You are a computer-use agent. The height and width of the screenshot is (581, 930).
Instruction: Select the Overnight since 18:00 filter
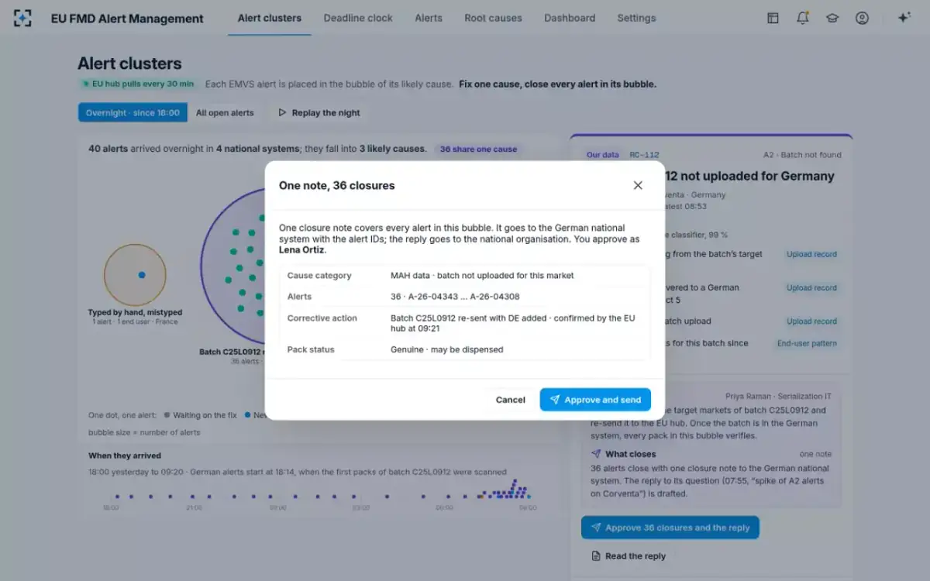[x=133, y=112]
